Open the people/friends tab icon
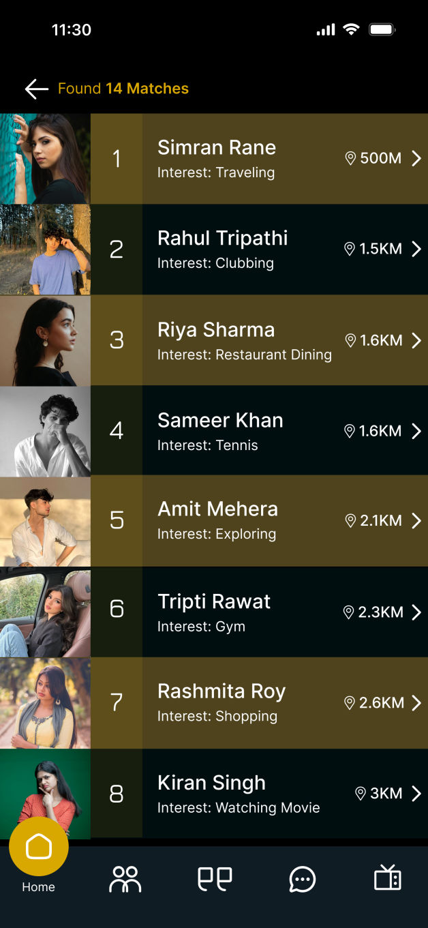The width and height of the screenshot is (428, 928). (125, 879)
